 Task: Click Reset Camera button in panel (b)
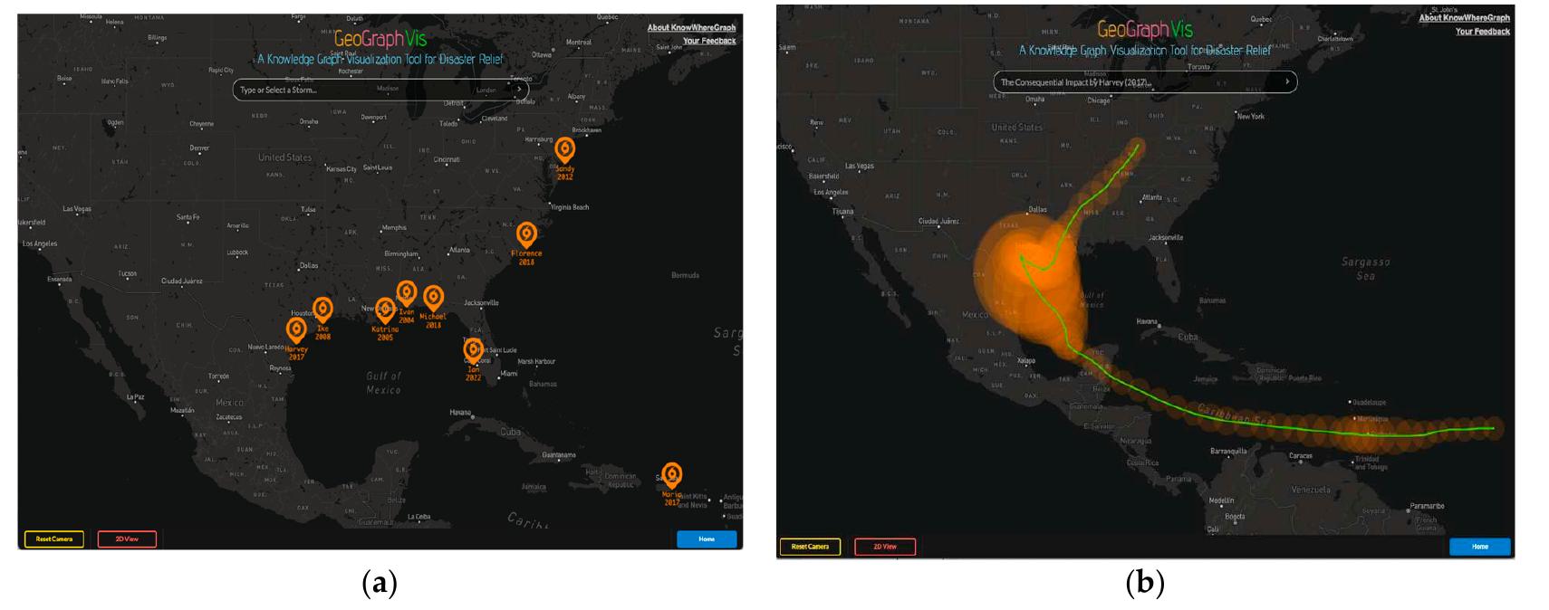tap(810, 547)
